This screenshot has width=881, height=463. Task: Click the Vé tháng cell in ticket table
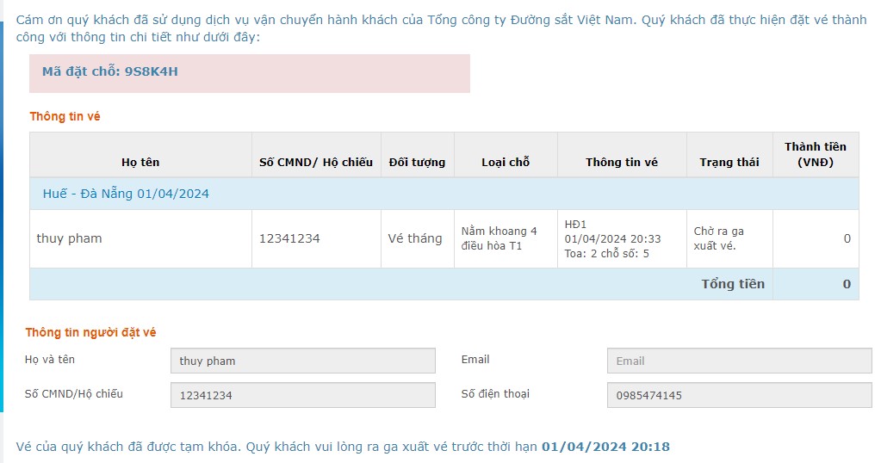point(415,238)
